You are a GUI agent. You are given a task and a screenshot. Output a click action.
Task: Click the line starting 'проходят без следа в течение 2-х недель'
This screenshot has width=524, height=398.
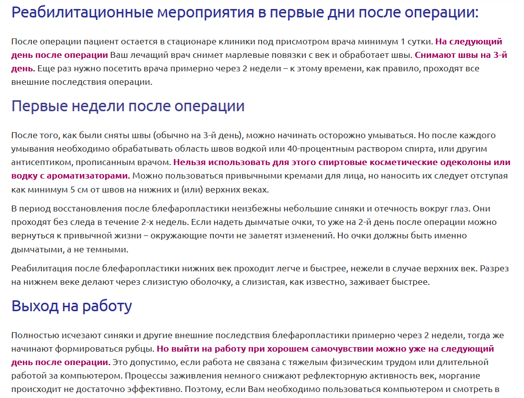254,222
